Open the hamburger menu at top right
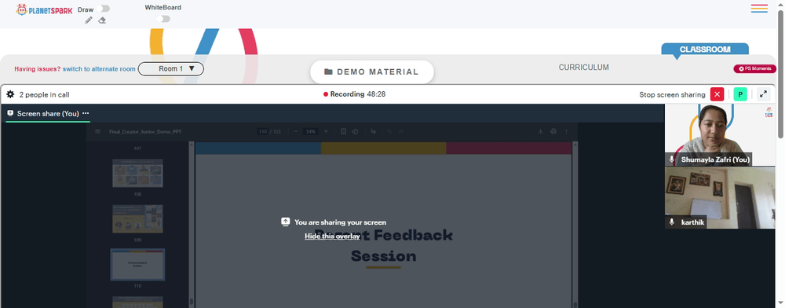This screenshot has width=785, height=308. click(x=759, y=9)
